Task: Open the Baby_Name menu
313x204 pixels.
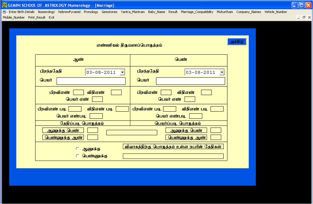Action: point(156,12)
